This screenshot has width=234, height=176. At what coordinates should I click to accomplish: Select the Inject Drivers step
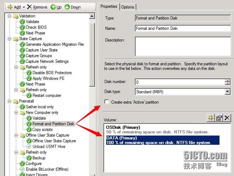36,174
